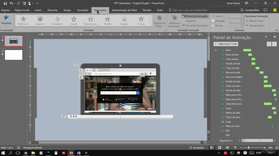Image resolution: width=279 pixels, height=156 pixels.
Task: Click the Visualizar animation preview button
Action: pyautogui.click(x=6, y=21)
